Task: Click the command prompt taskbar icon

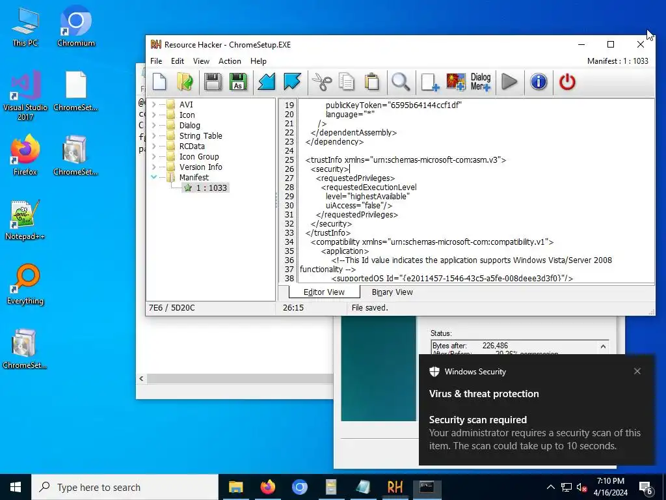Action: click(427, 487)
